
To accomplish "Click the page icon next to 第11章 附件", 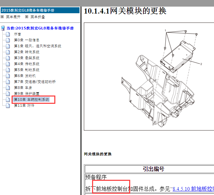I will click(x=8, y=105).
